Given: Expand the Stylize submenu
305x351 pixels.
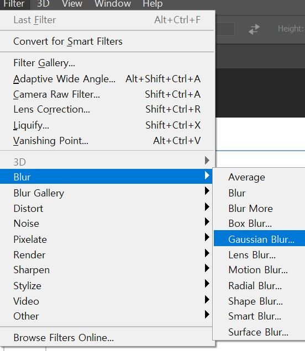Looking at the screenshot, I should (106, 286).
